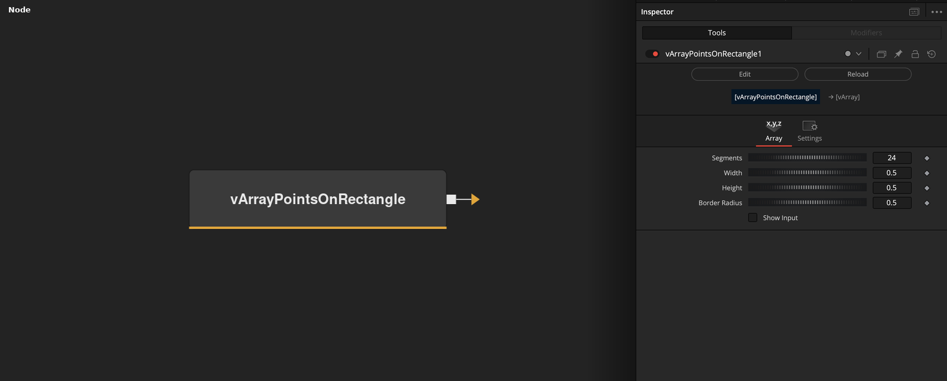The width and height of the screenshot is (947, 381).
Task: Click the node's white output square
Action: pyautogui.click(x=451, y=199)
